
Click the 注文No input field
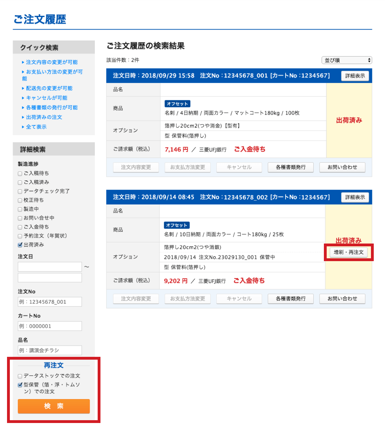[50, 302]
